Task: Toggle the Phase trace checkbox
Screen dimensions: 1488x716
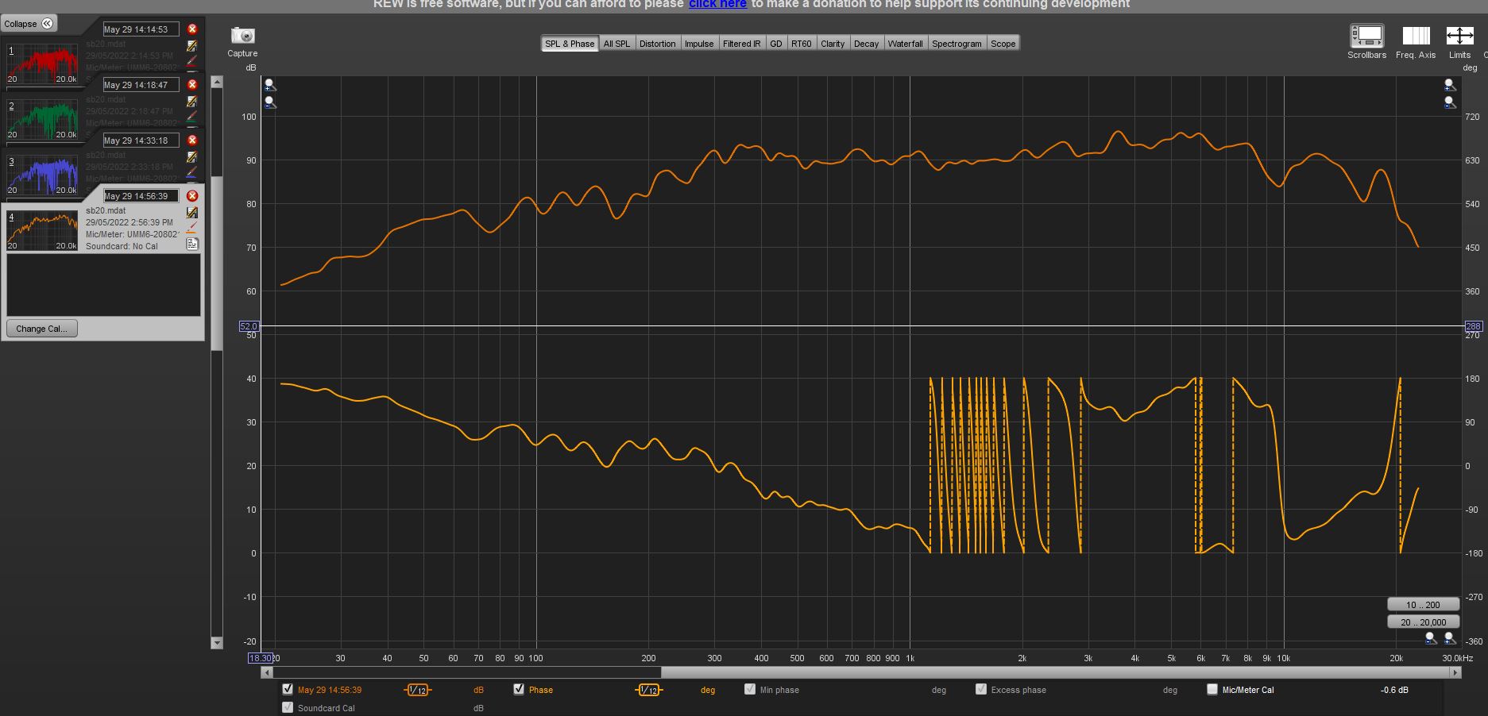Action: tap(519, 689)
